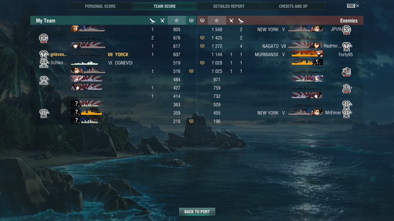The image size is (394, 221).
Task: Click the enemy MURMANSK ship thumbnail
Action: pyautogui.click(x=307, y=54)
